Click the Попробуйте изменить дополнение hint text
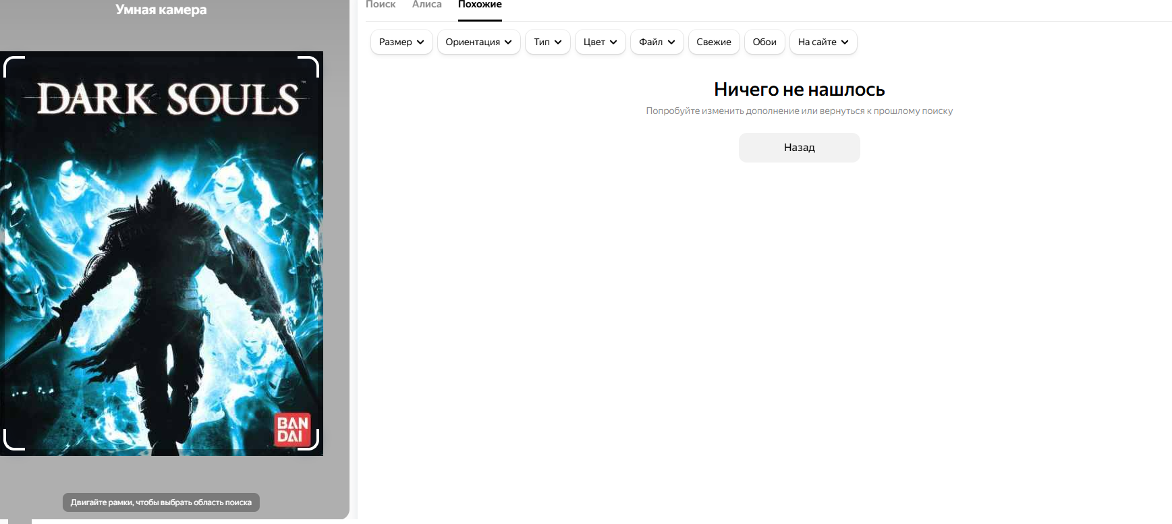 tap(800, 111)
